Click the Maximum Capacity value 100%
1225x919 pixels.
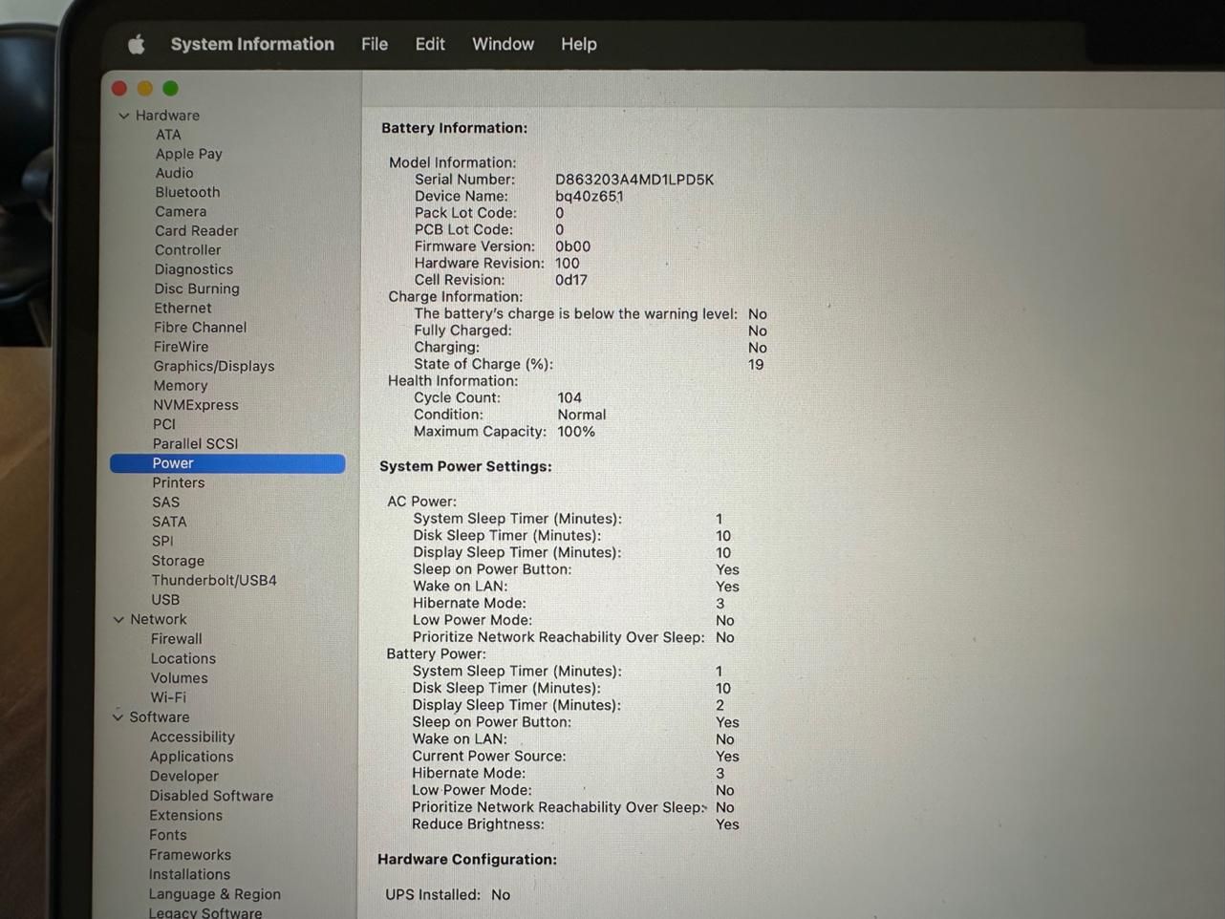pyautogui.click(x=576, y=432)
